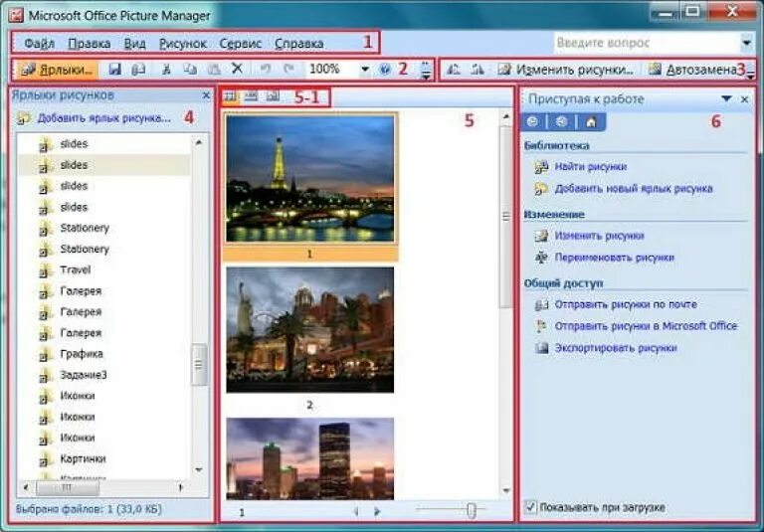The height and width of the screenshot is (532, 764).
Task: Select the Eiffel Tower thumbnail labeled 1
Action: point(310,178)
